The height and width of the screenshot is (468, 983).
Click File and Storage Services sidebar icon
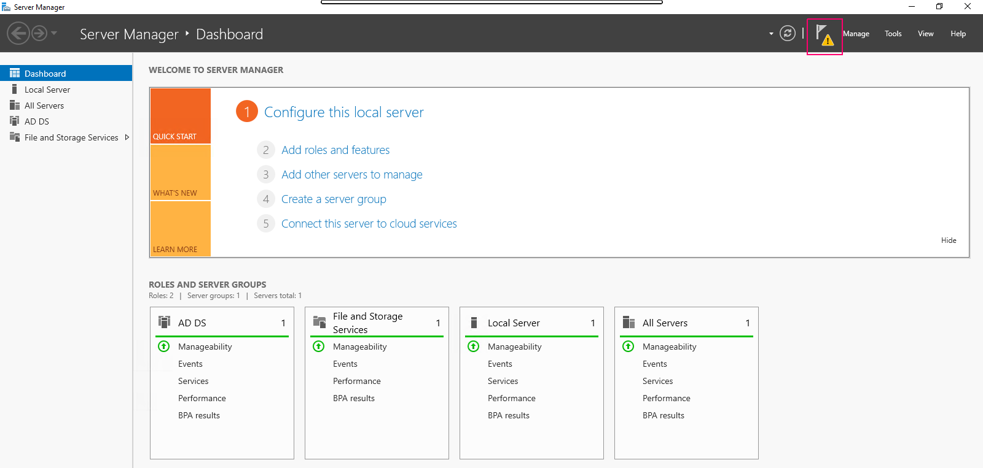point(15,137)
